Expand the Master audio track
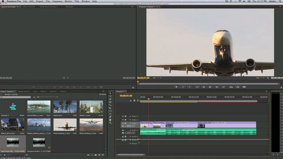Image resolution: width=283 pixels, height=159 pixels. 130,144
